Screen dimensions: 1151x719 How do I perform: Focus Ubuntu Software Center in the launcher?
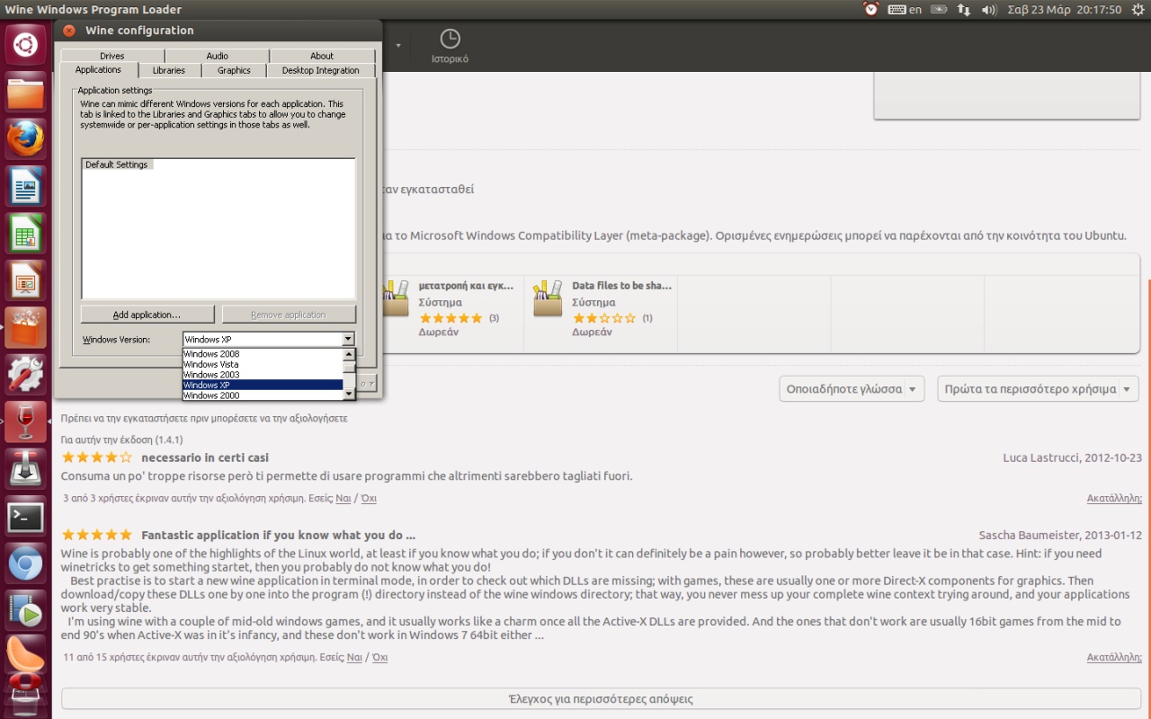pyautogui.click(x=26, y=328)
